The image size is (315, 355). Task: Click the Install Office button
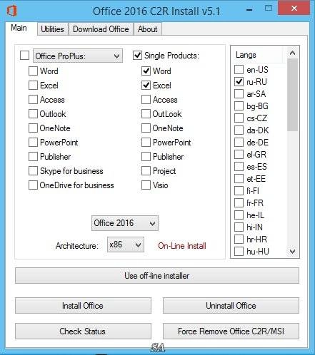83,306
